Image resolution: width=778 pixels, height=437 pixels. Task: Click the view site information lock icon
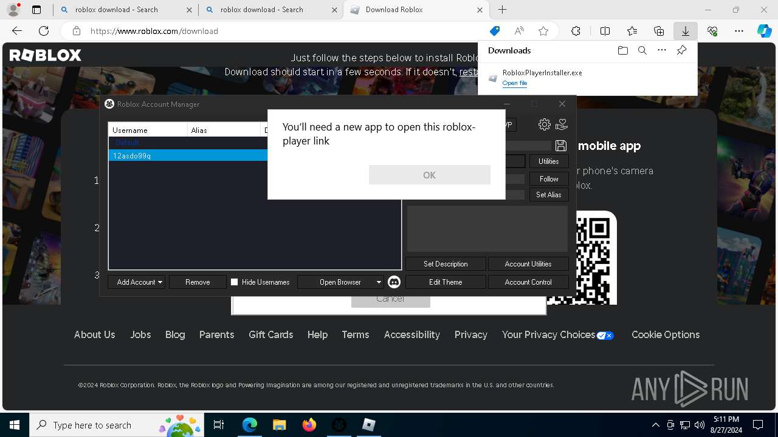point(76,31)
